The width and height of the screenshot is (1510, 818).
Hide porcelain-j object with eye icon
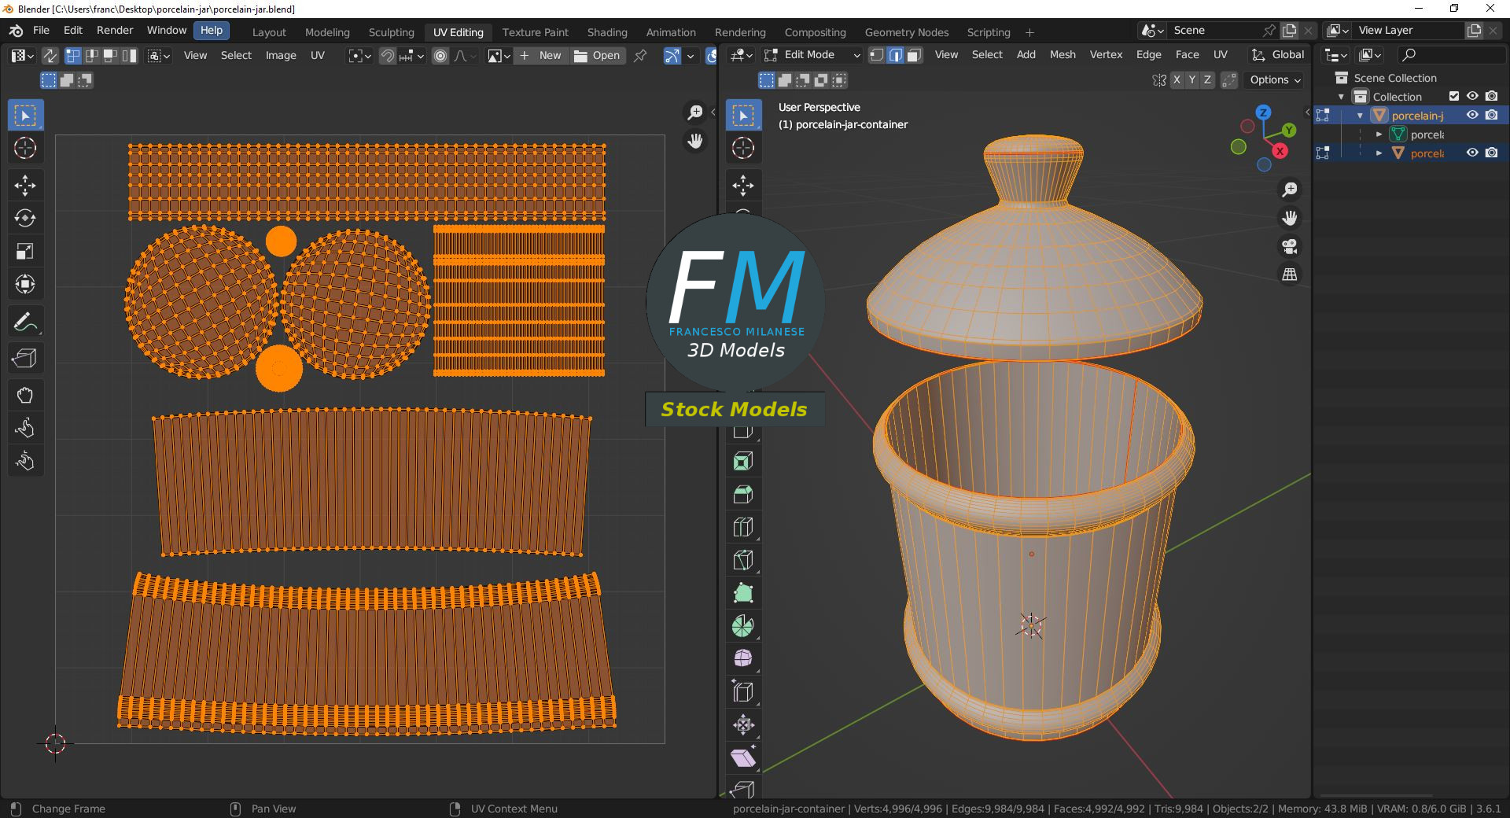[1472, 115]
